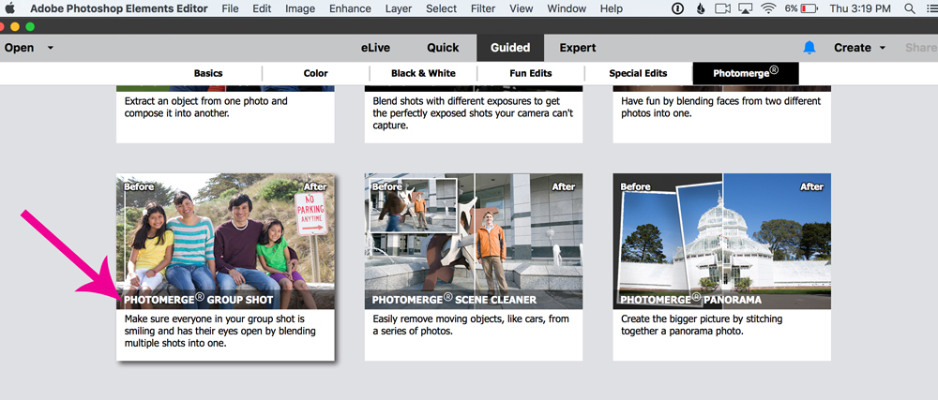This screenshot has width=938, height=400.
Task: Click the green zoom window button
Action: [30, 26]
